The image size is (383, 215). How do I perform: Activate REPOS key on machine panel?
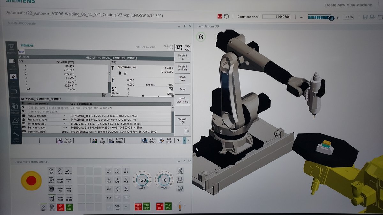60,171
